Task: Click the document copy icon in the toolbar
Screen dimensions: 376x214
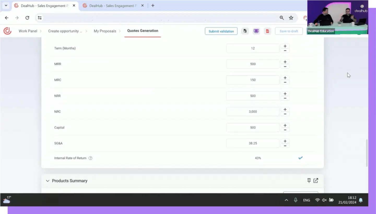Action: point(245,31)
